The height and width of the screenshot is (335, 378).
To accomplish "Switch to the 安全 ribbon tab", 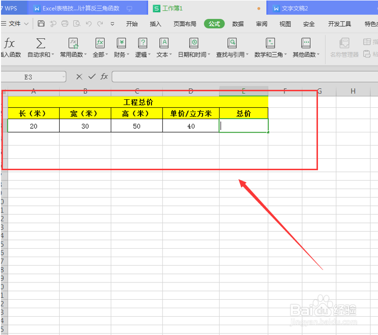I will point(309,24).
